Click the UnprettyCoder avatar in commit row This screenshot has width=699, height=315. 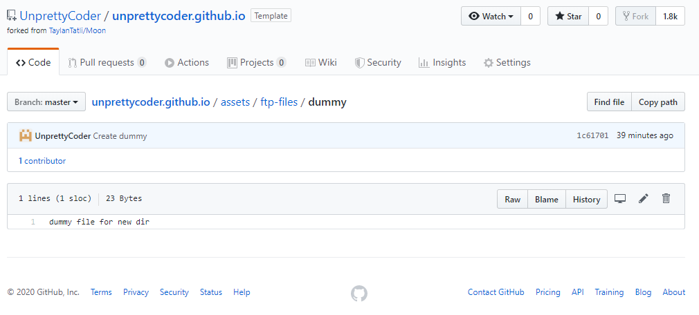(26, 135)
